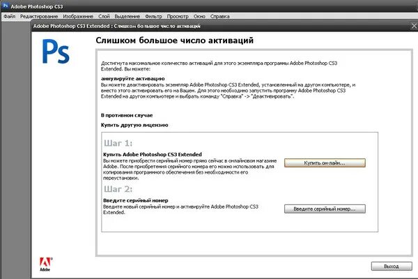Click the heading Слишком большое число активаций
This screenshot has width=418, height=279.
pyautogui.click(x=175, y=40)
